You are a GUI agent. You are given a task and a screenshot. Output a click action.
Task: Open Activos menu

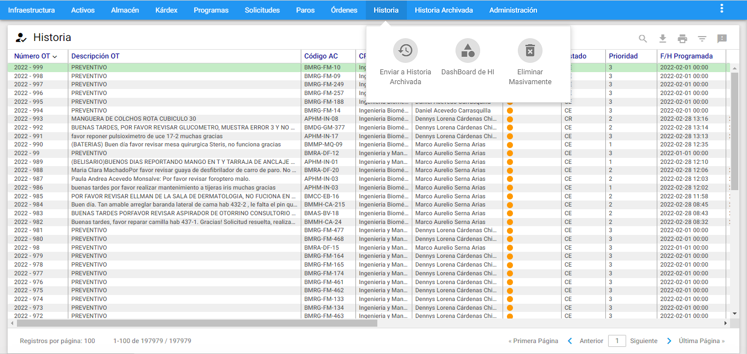coord(83,10)
